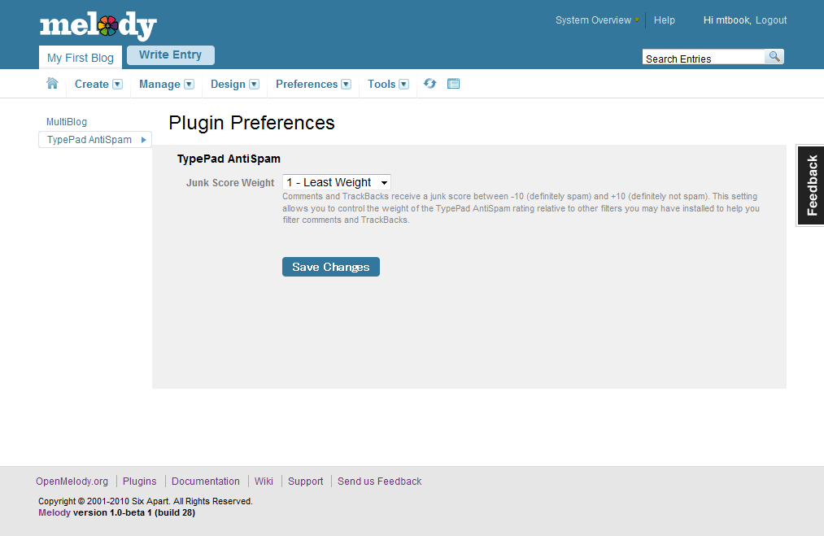The height and width of the screenshot is (536, 824).
Task: Open the Plugins footer link
Action: click(x=140, y=482)
